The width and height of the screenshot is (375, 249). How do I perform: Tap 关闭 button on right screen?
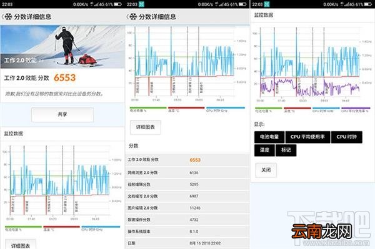click(266, 170)
